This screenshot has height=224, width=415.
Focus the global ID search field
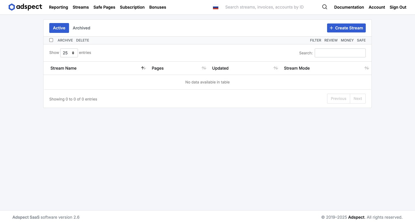click(x=268, y=7)
